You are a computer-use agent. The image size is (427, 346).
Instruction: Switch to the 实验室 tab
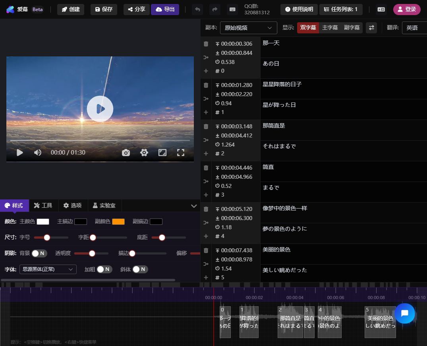coord(104,206)
